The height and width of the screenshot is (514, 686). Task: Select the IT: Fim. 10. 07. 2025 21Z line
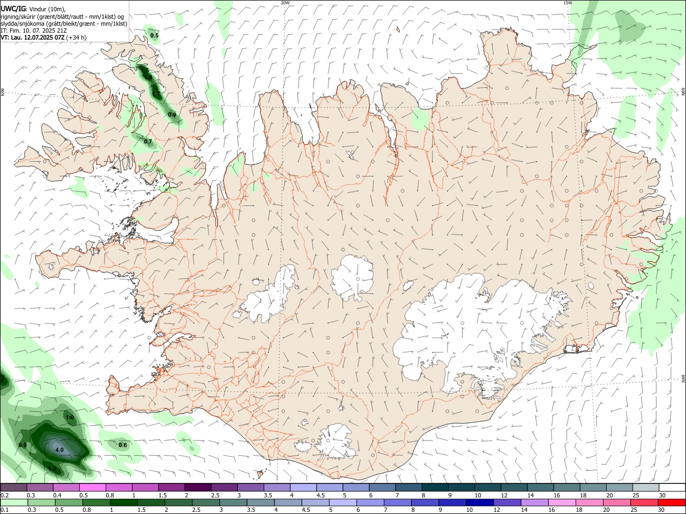tap(34, 31)
